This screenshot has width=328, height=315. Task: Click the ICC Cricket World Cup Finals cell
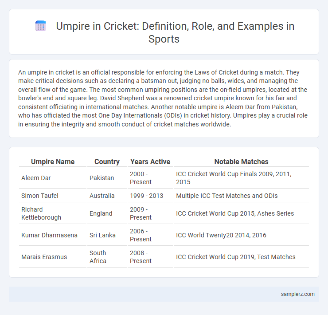coord(241,178)
